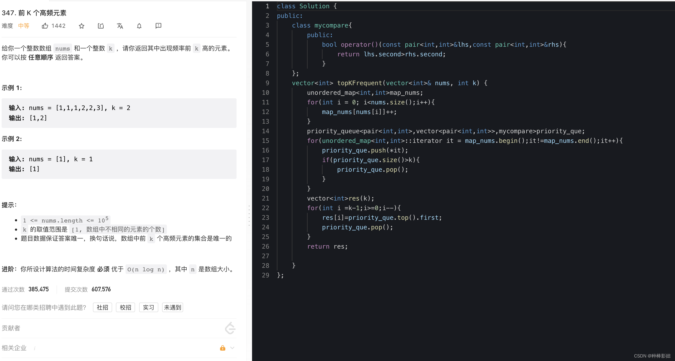Select the 校招 option
This screenshot has width=675, height=361.
(125, 307)
